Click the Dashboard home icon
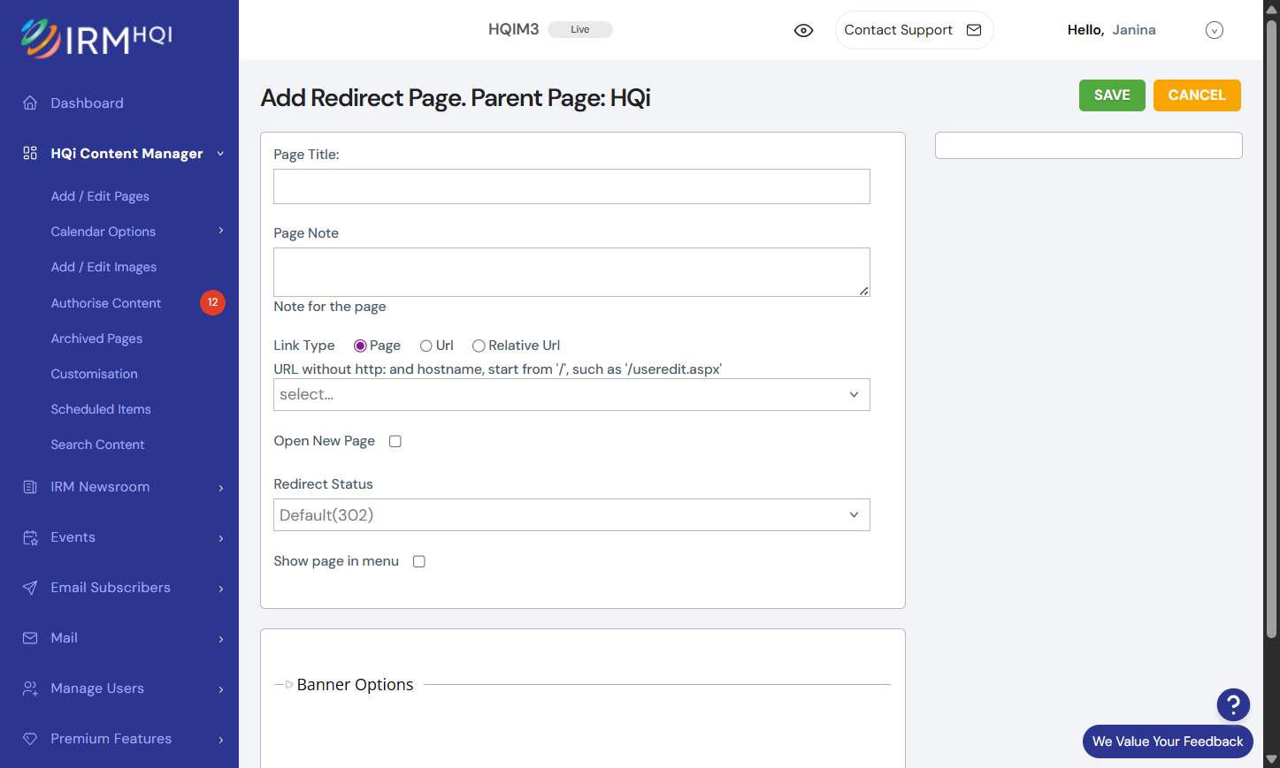1280x768 pixels. pyautogui.click(x=30, y=103)
